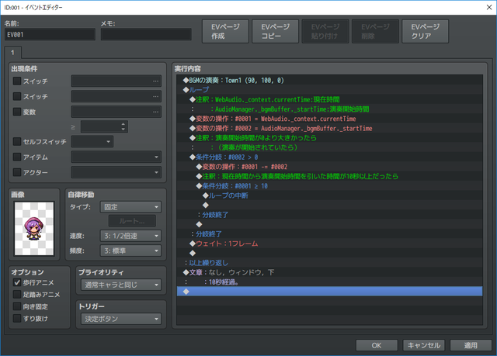Viewport: 497px width, 356px height.
Task: Open the first switch selector ellipsis field
Action: click(116, 81)
